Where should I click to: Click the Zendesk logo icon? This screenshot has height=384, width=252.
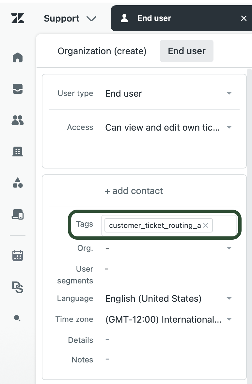point(18,18)
